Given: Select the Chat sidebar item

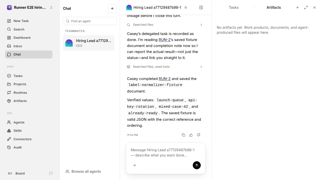Looking at the screenshot, I should 29,54.
